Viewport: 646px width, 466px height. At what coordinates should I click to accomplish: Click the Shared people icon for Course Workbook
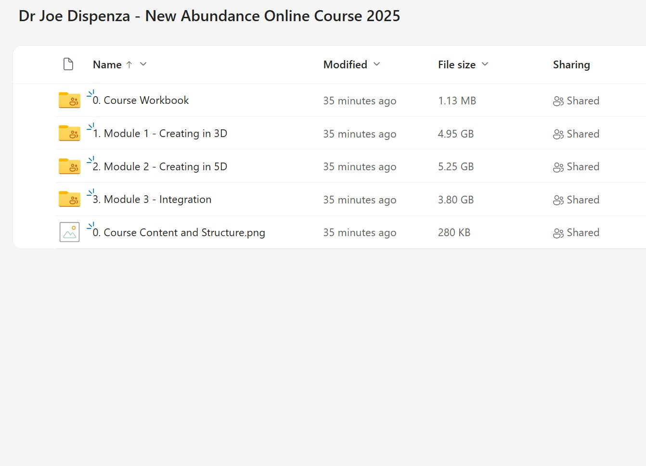tap(558, 101)
